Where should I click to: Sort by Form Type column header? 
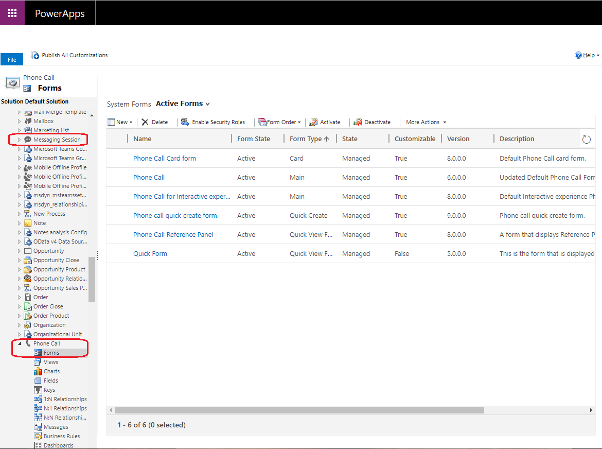309,139
